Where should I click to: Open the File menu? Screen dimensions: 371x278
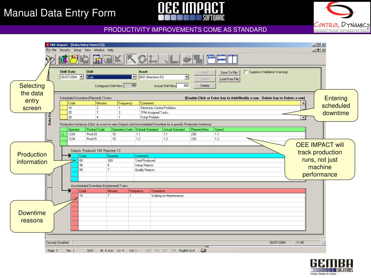coord(54,50)
